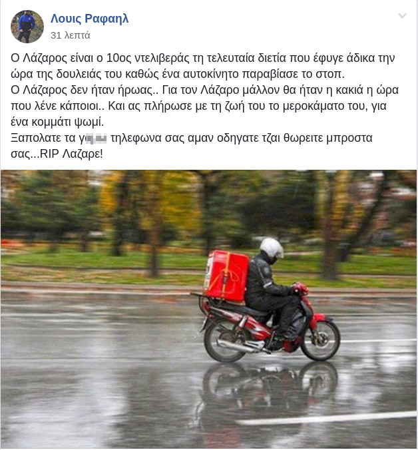418x450 pixels.
Task: Click the rider's white helmet
Action: 272,248
